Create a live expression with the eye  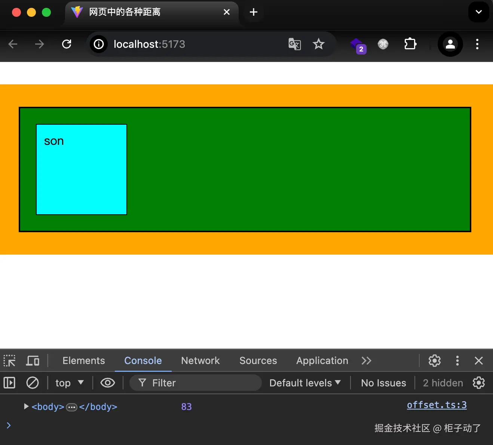pos(108,383)
